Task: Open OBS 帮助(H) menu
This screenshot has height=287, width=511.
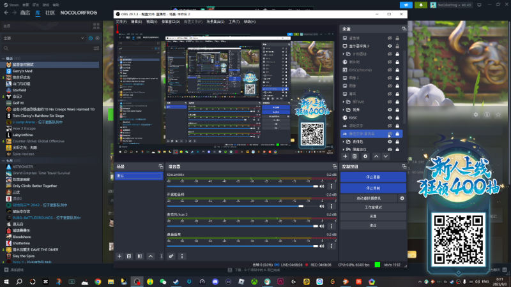Action: tap(250, 22)
